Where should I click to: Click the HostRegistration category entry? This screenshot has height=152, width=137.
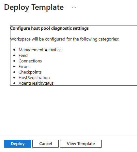click(x=34, y=78)
